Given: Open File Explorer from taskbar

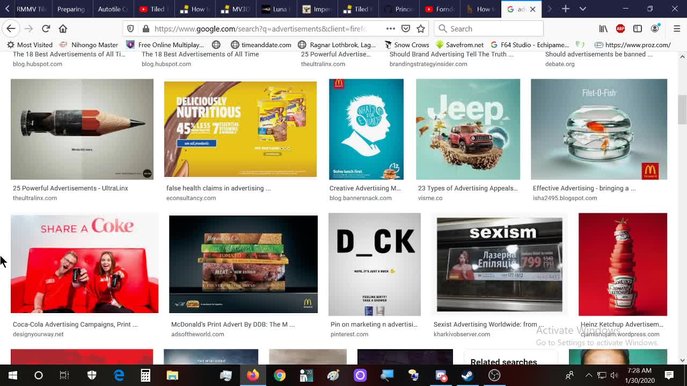Looking at the screenshot, I should pos(172,375).
